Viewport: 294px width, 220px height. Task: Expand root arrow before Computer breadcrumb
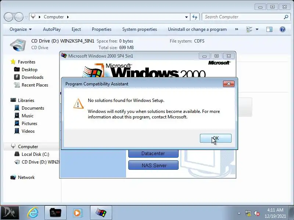(40, 17)
